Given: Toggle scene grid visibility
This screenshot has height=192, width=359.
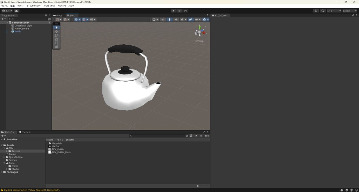Looking at the screenshot, I should [76, 20].
